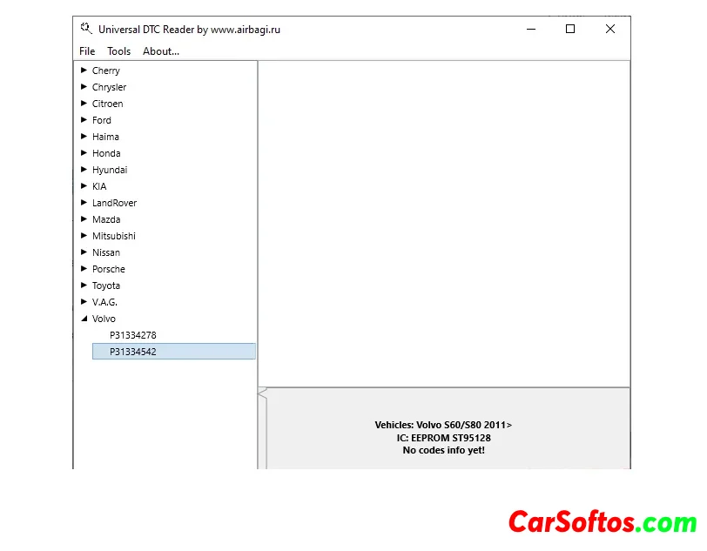Open the Tools menu
The height and width of the screenshot is (551, 707).
[119, 51]
